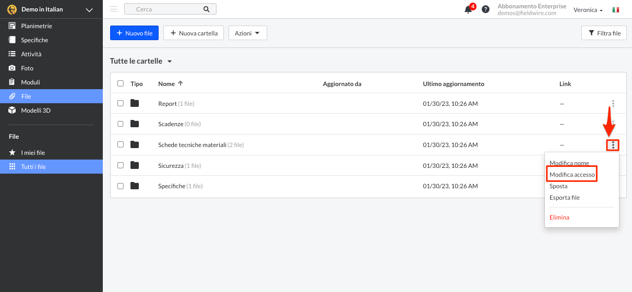Open the Sicurezza folder icon

pos(135,165)
